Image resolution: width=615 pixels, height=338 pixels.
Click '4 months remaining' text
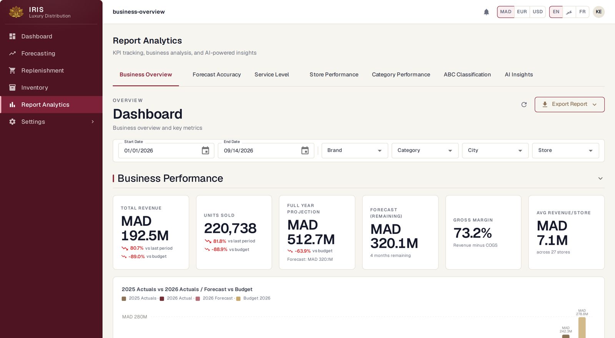[x=391, y=256]
